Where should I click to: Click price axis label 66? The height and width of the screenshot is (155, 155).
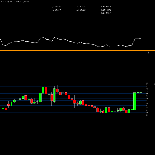pyautogui.click(x=147, y=94)
